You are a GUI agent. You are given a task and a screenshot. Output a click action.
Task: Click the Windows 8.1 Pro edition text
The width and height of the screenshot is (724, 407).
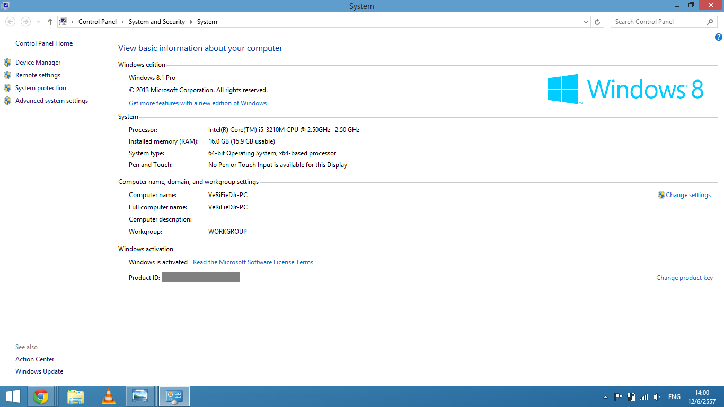point(152,78)
